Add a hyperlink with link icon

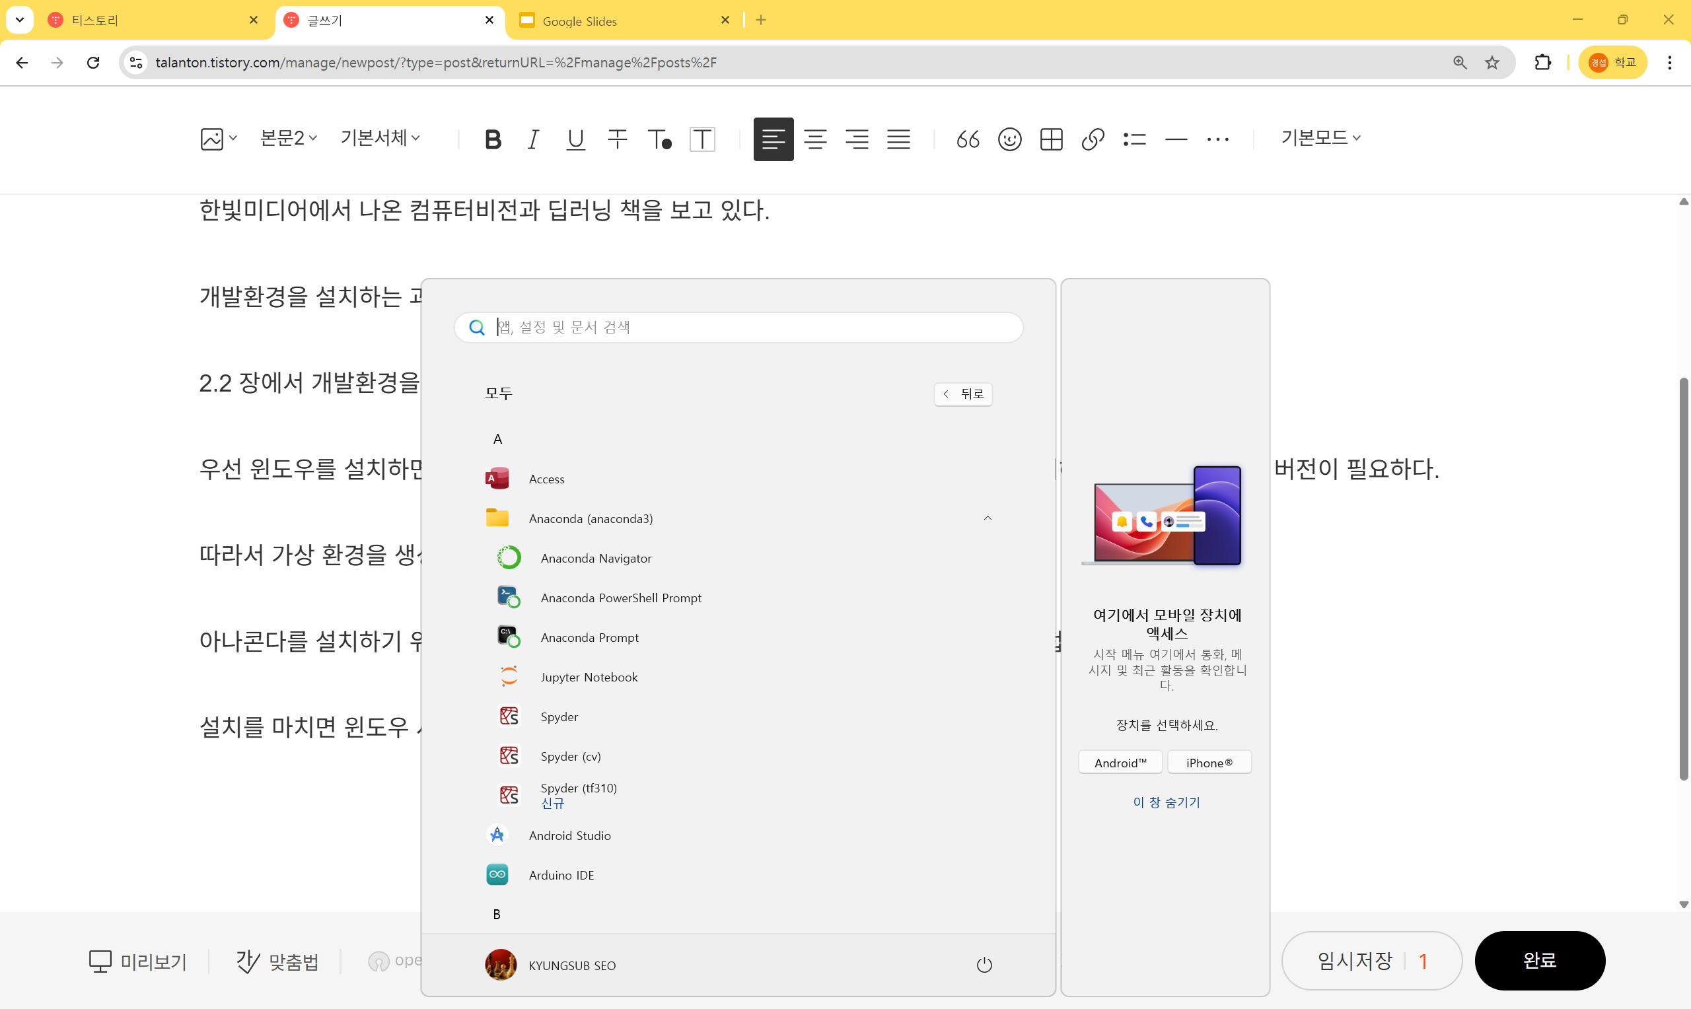pos(1093,139)
